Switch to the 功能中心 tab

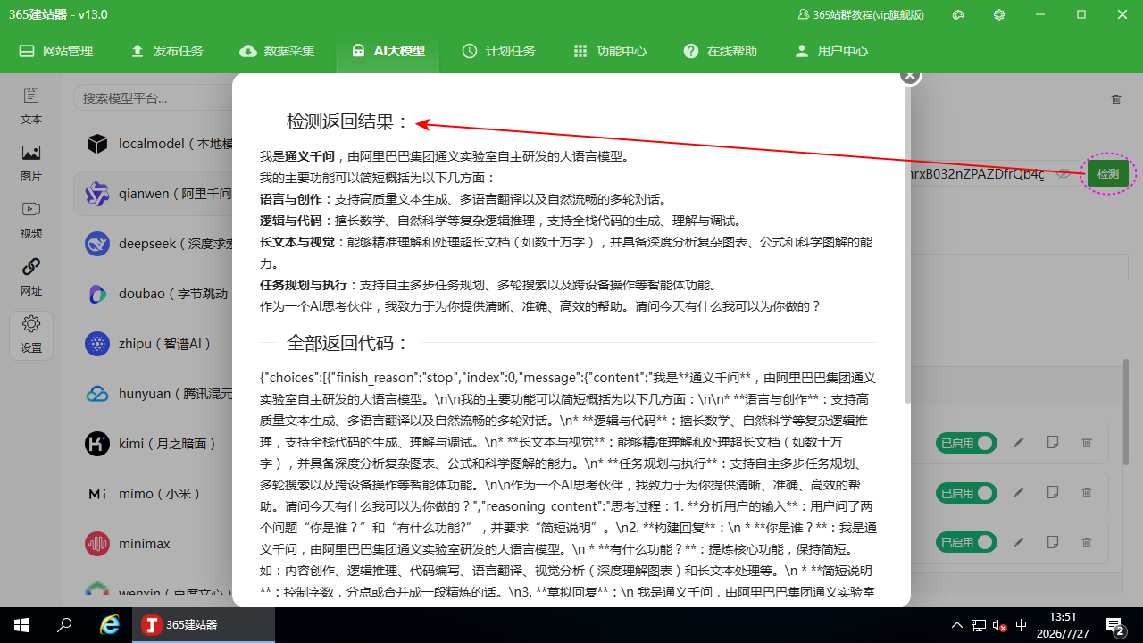coord(610,51)
